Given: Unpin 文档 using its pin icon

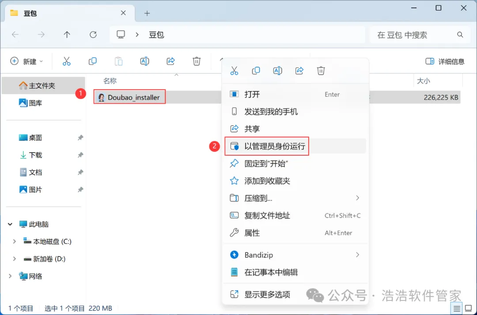Looking at the screenshot, I should click(80, 172).
